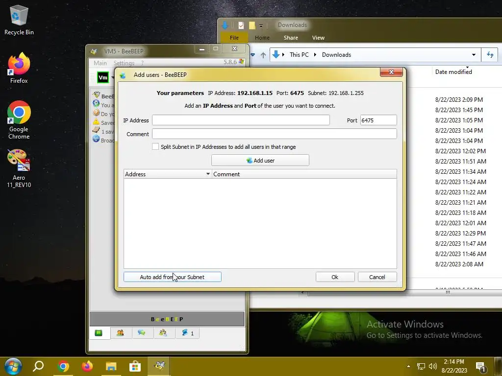Viewport: 502px width, 376px height.
Task: Open BeeBEEP Main menu
Action: click(100, 63)
